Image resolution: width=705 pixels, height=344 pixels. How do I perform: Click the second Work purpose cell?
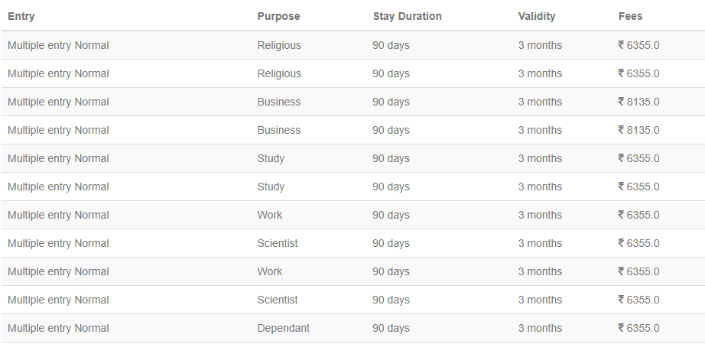pos(270,271)
